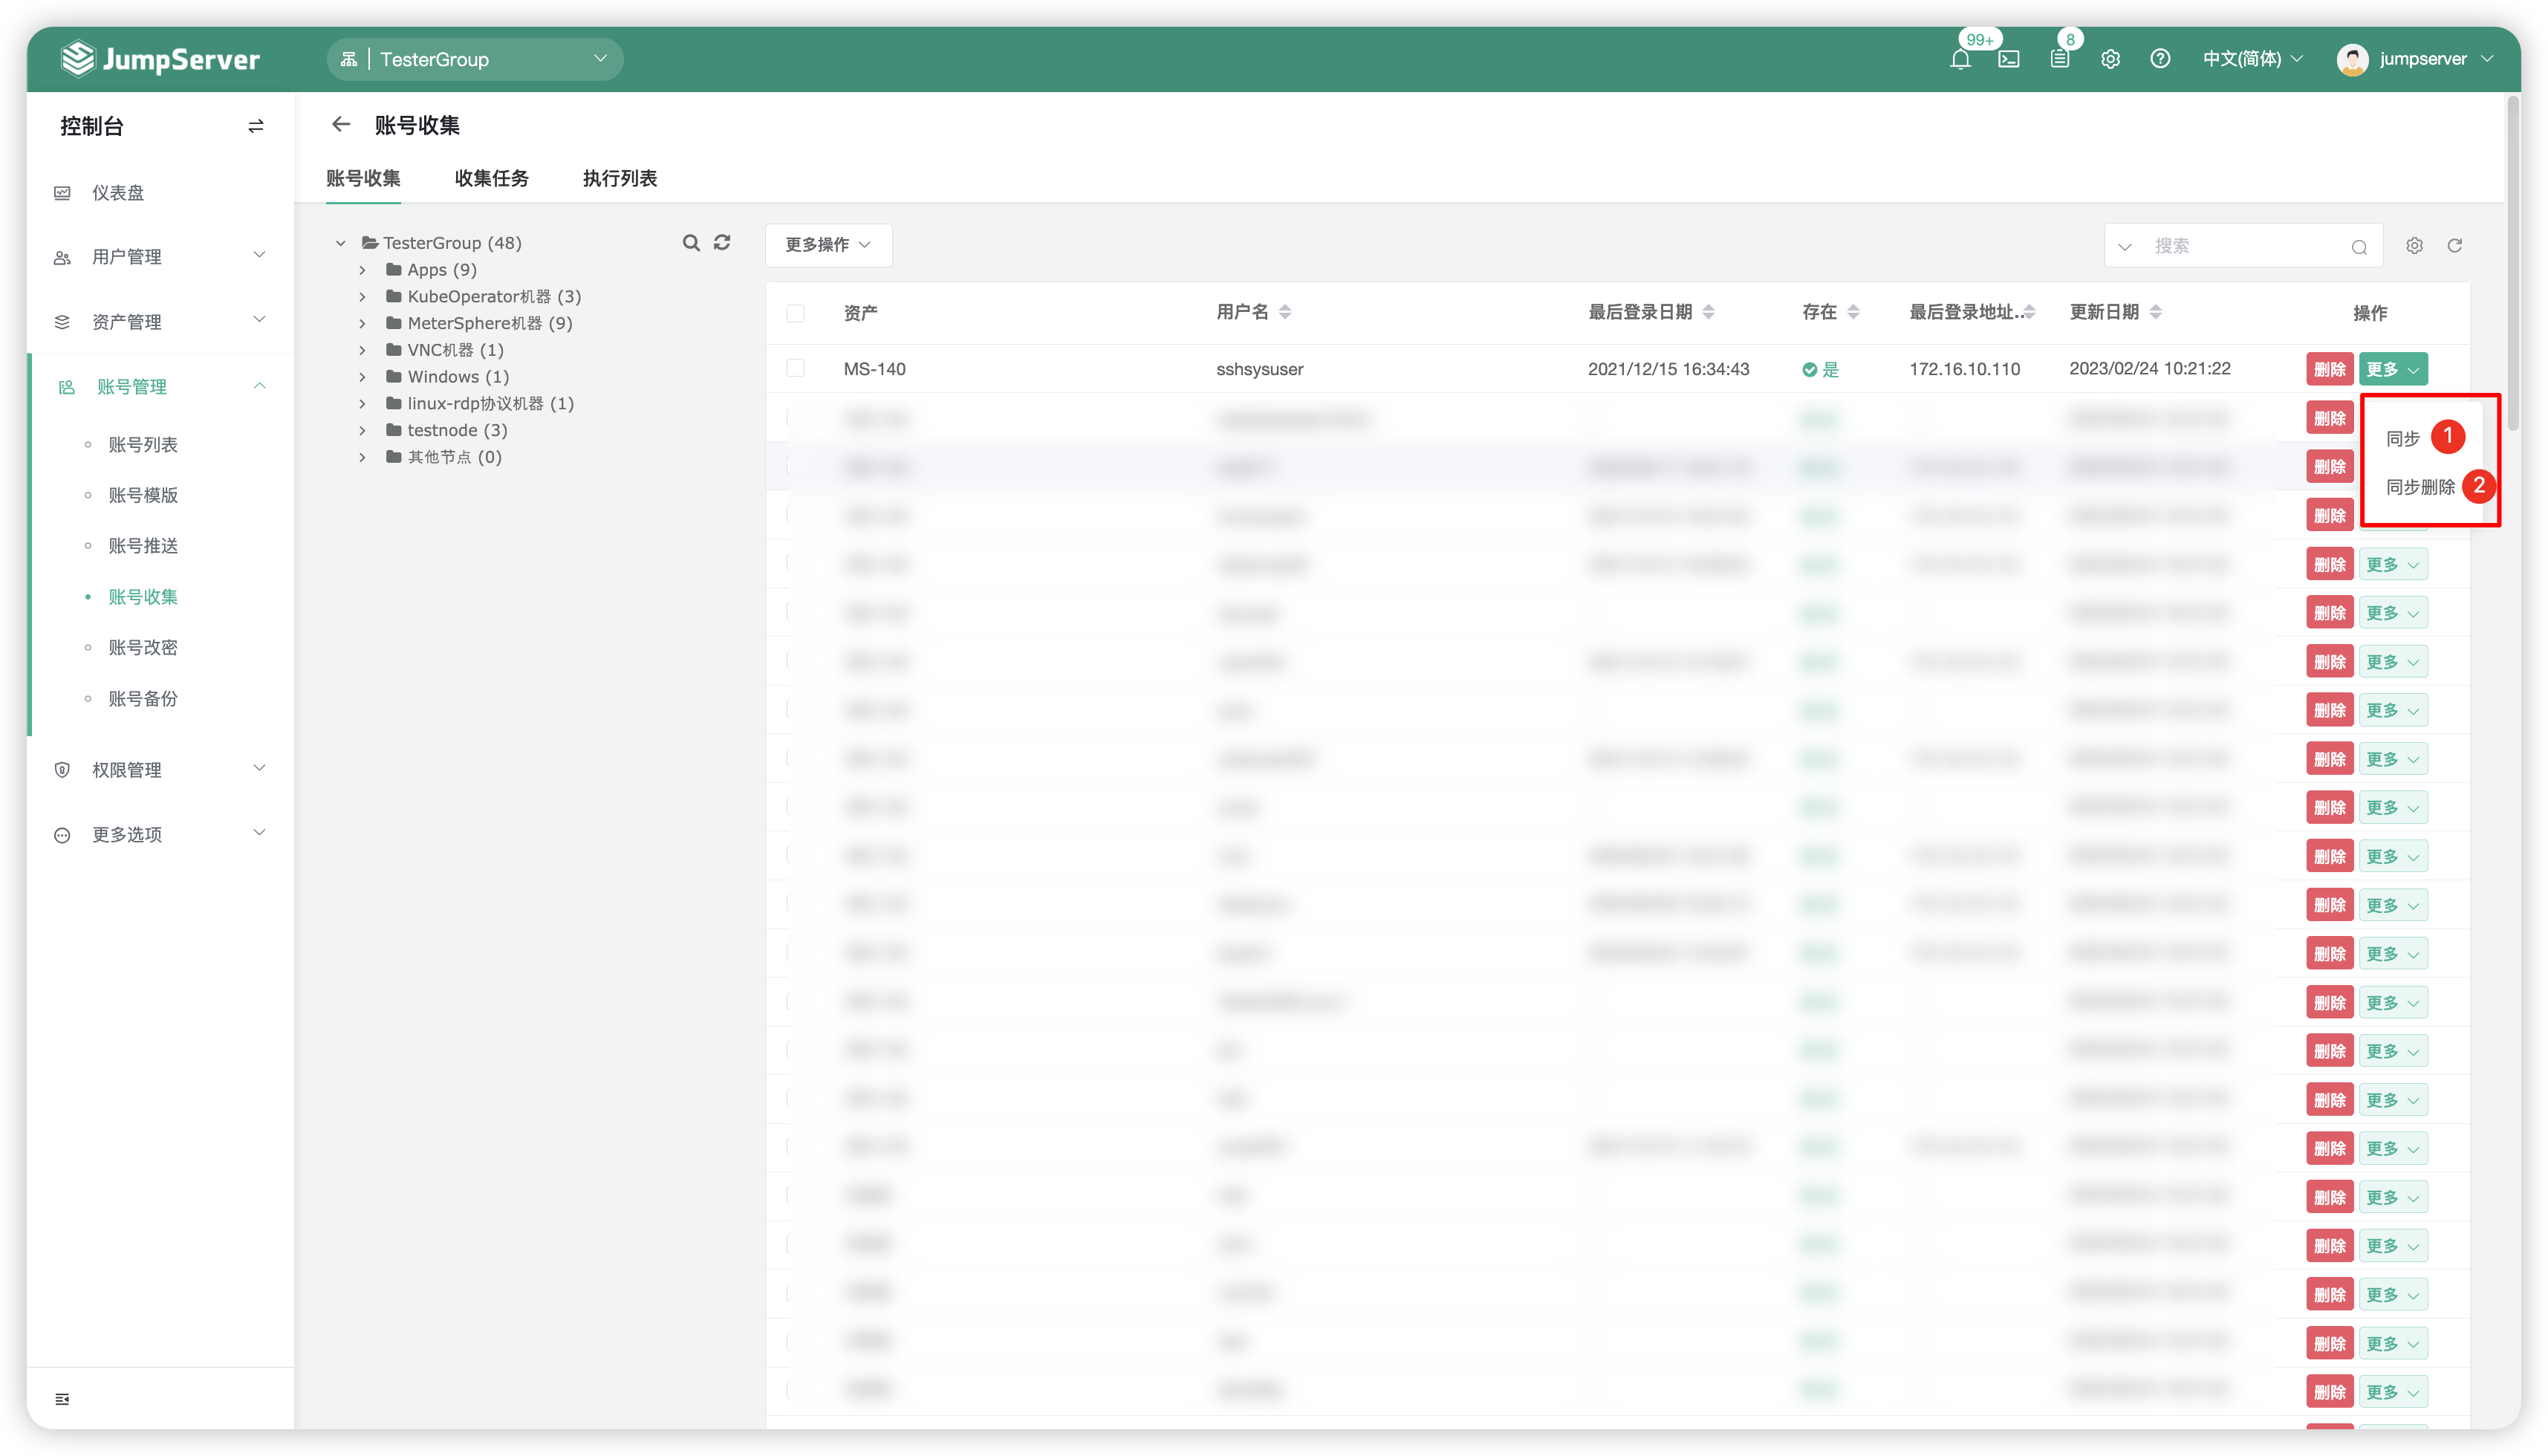Switch to the 执行列表 tab
Image resolution: width=2548 pixels, height=1456 pixels.
click(619, 178)
